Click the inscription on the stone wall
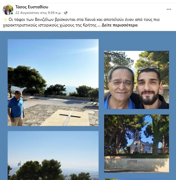 (132, 162)
